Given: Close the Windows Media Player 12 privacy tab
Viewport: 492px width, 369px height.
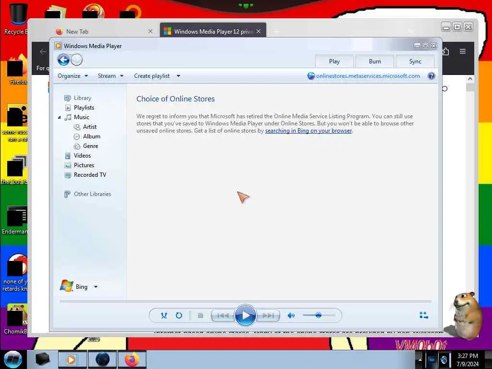Looking at the screenshot, I should 258,31.
